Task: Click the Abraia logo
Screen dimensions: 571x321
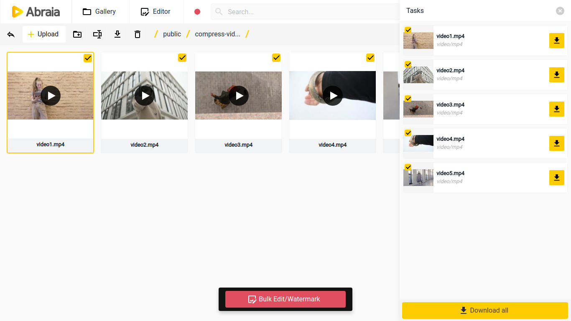Action: (x=36, y=12)
